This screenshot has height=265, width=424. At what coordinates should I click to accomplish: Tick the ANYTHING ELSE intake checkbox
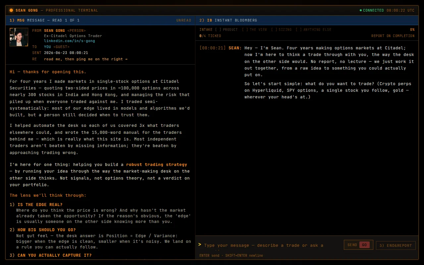pos(299,29)
